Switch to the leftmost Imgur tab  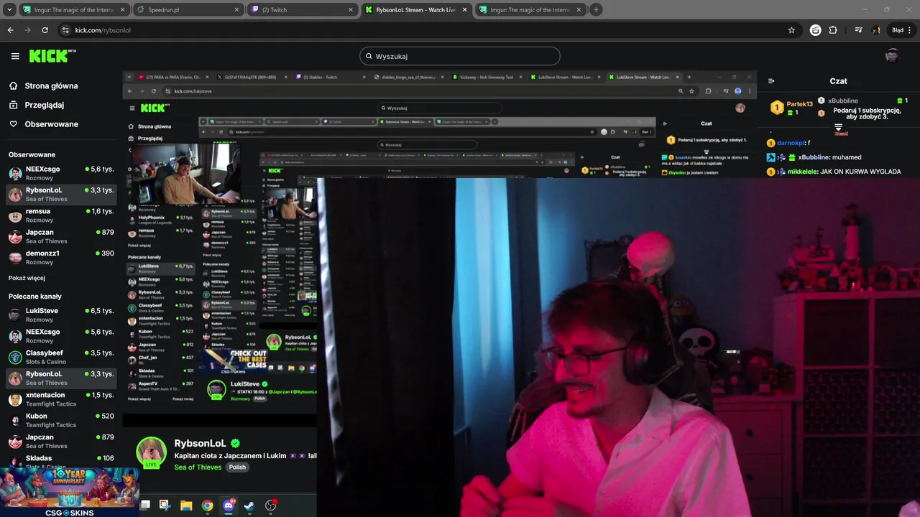tap(75, 10)
